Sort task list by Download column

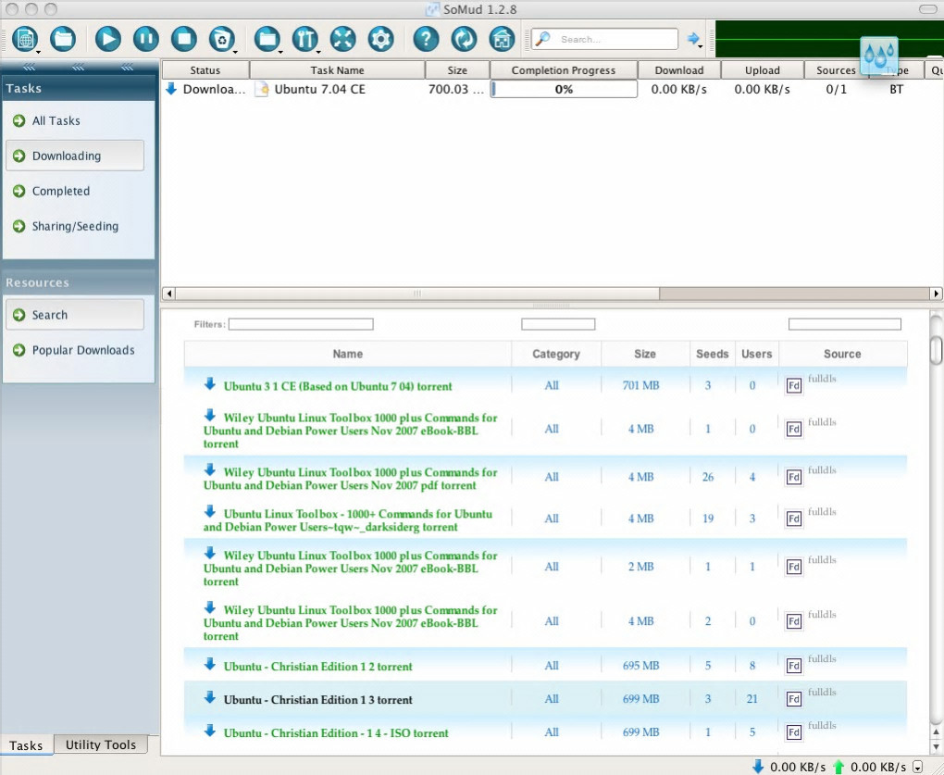[x=679, y=69]
